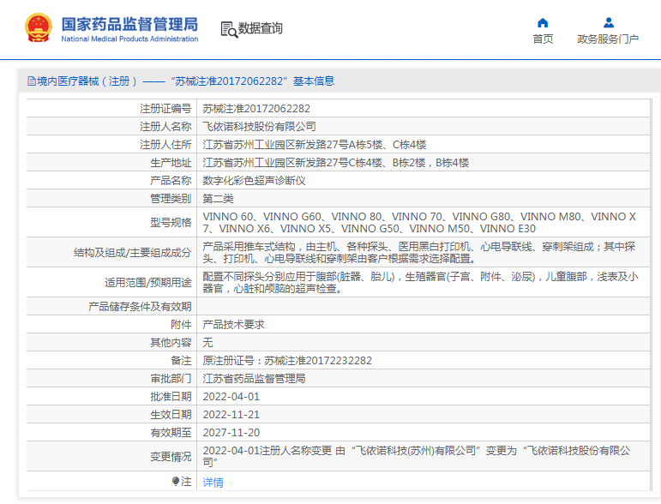Viewport: 661px width, 504px height.
Task: Select approval date 2022-04-01
Action: [231, 397]
